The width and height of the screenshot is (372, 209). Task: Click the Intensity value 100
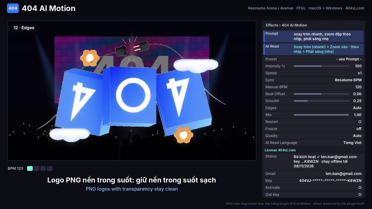pos(358,66)
